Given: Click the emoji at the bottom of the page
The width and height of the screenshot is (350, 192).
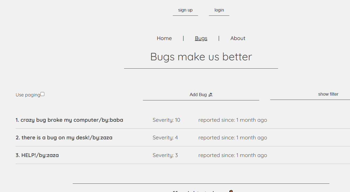Looking at the screenshot, I should [x=231, y=191].
